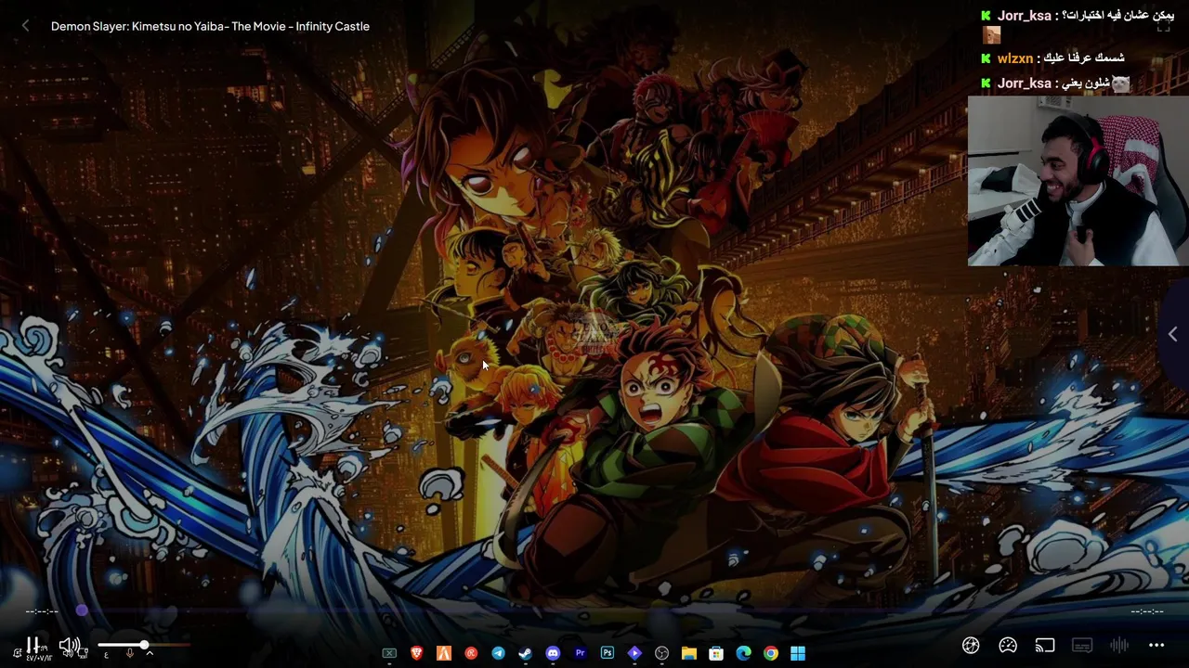This screenshot has height=668, width=1189.
Task: Open Microsoft Edge from taskbar
Action: (x=743, y=653)
